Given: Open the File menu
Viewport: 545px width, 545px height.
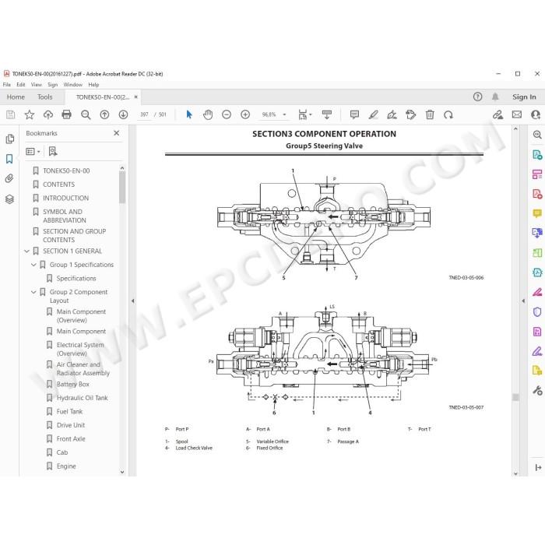Looking at the screenshot, I should point(6,84).
